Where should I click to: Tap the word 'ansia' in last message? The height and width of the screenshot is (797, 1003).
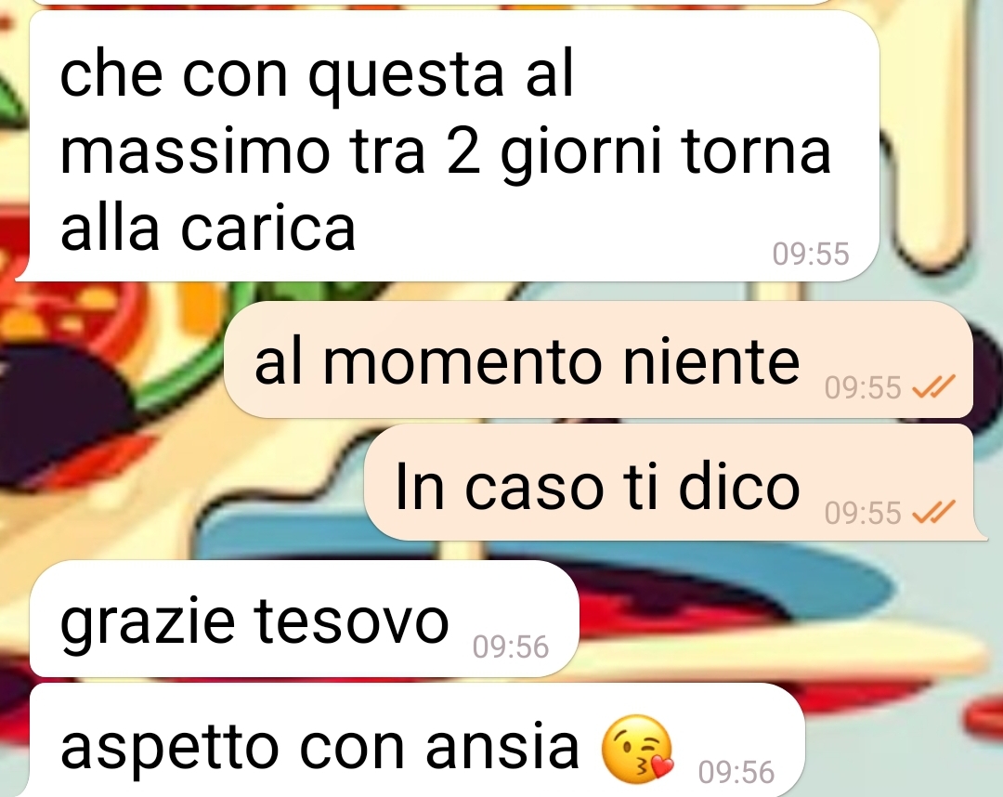(502, 747)
